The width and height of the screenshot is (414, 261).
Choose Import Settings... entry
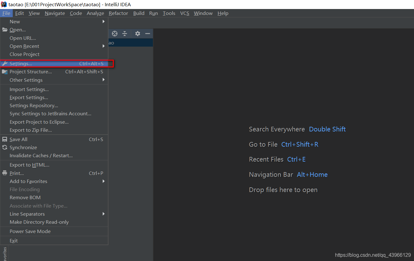point(54,89)
